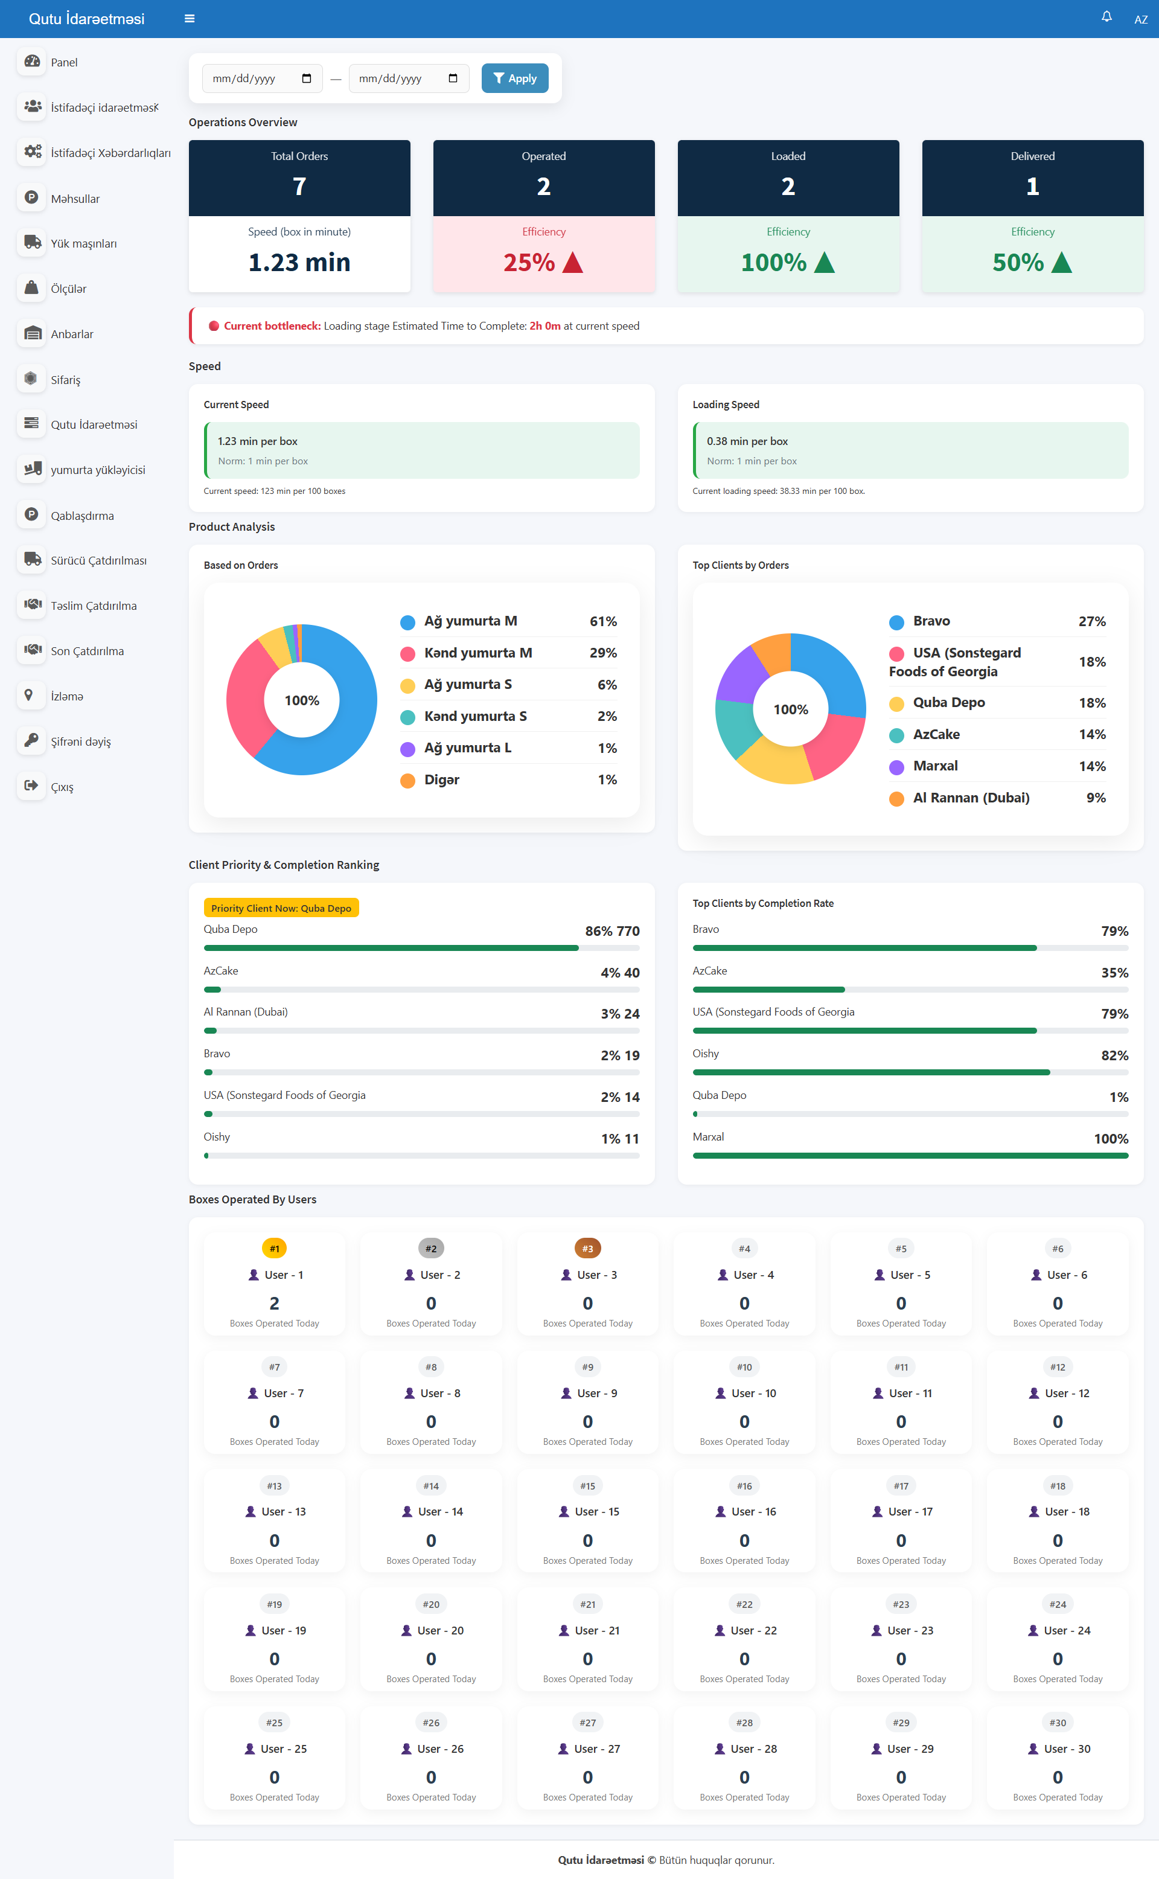Image resolution: width=1159 pixels, height=1879 pixels.
Task: Select the Sifariş sidebar entry
Action: [65, 379]
